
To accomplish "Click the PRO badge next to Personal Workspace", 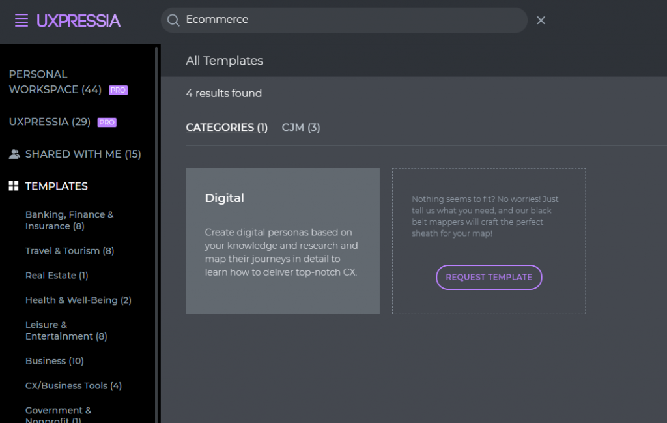I will [119, 90].
